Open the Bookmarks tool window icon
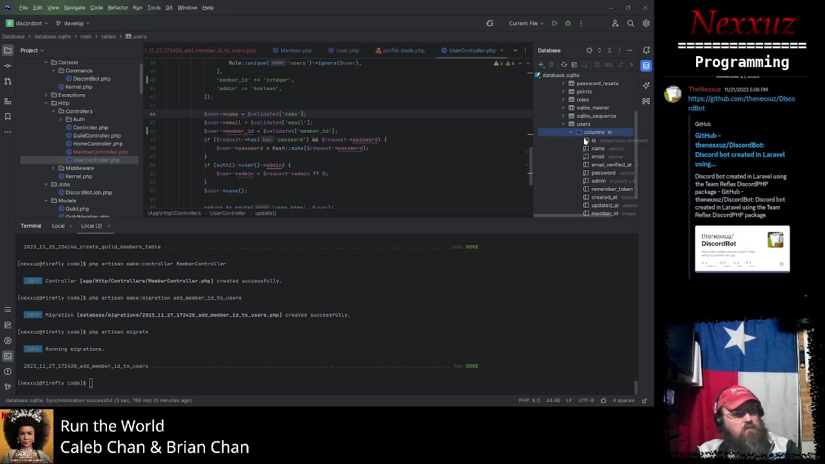 coord(8,117)
